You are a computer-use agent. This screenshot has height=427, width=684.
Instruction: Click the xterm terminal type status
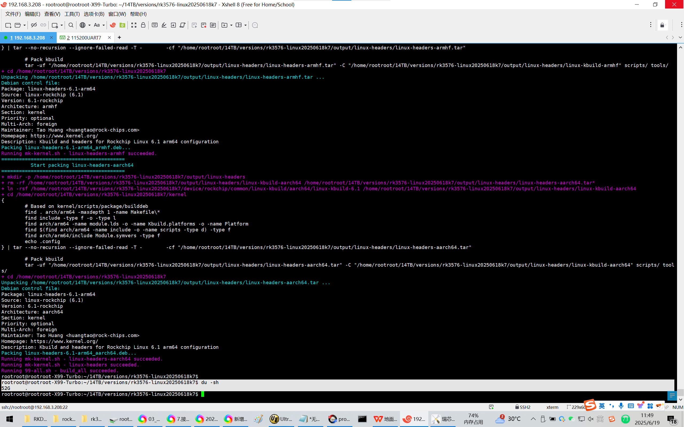tap(552, 407)
